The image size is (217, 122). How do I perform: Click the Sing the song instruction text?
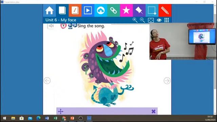[91, 26]
